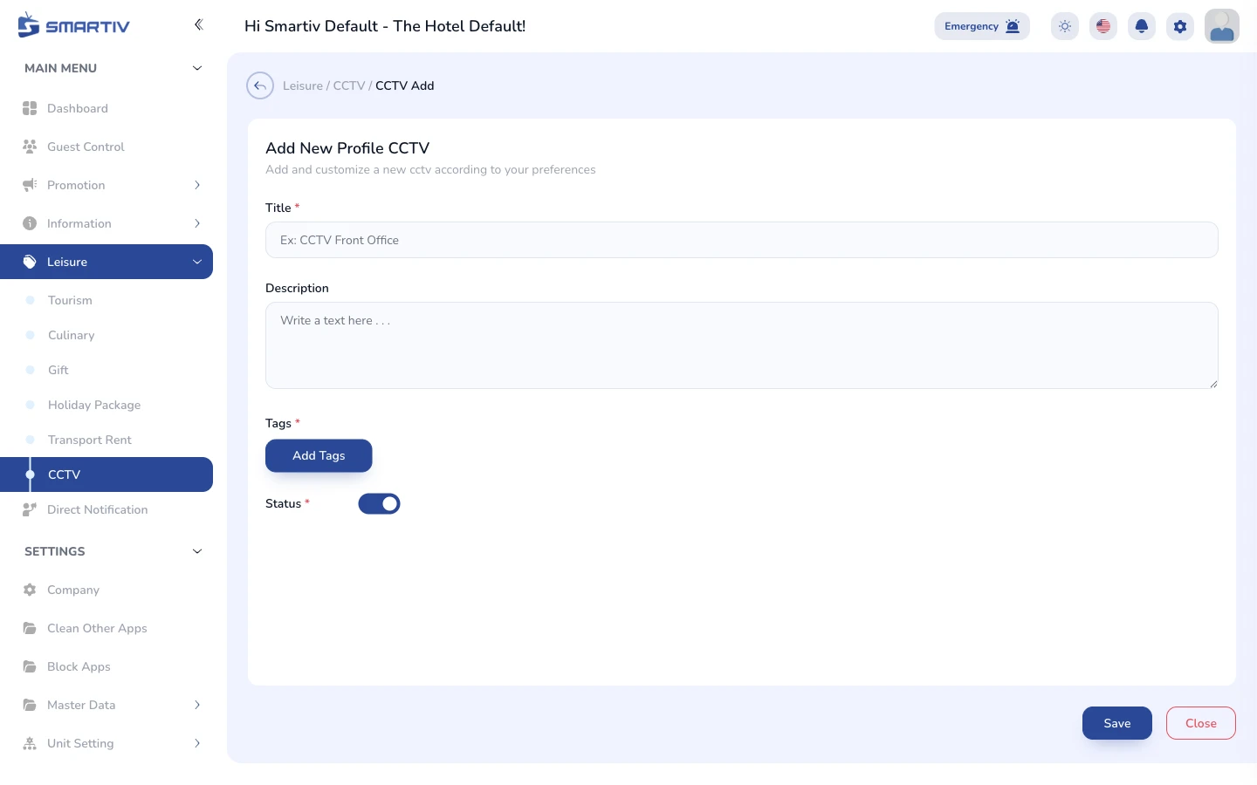Expand the Promotion submenu arrow
The width and height of the screenshot is (1257, 785).
pyautogui.click(x=197, y=185)
